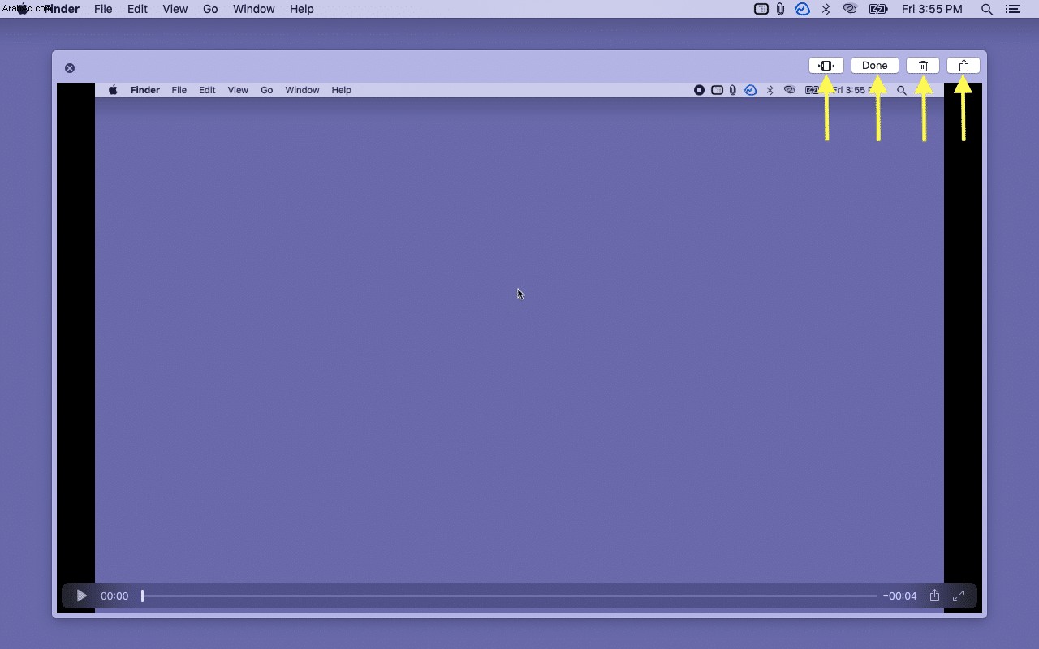Screen dimensions: 1039x649
Task: Click the Done button
Action: [875, 66]
